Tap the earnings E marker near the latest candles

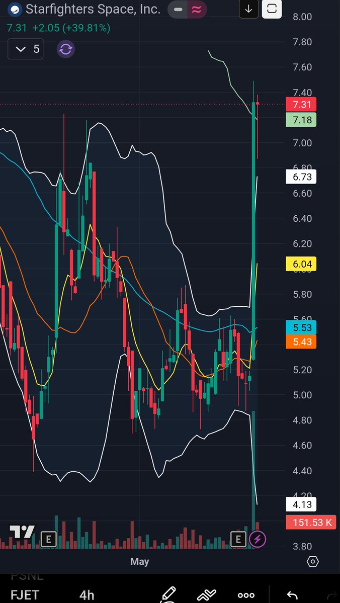[238, 539]
